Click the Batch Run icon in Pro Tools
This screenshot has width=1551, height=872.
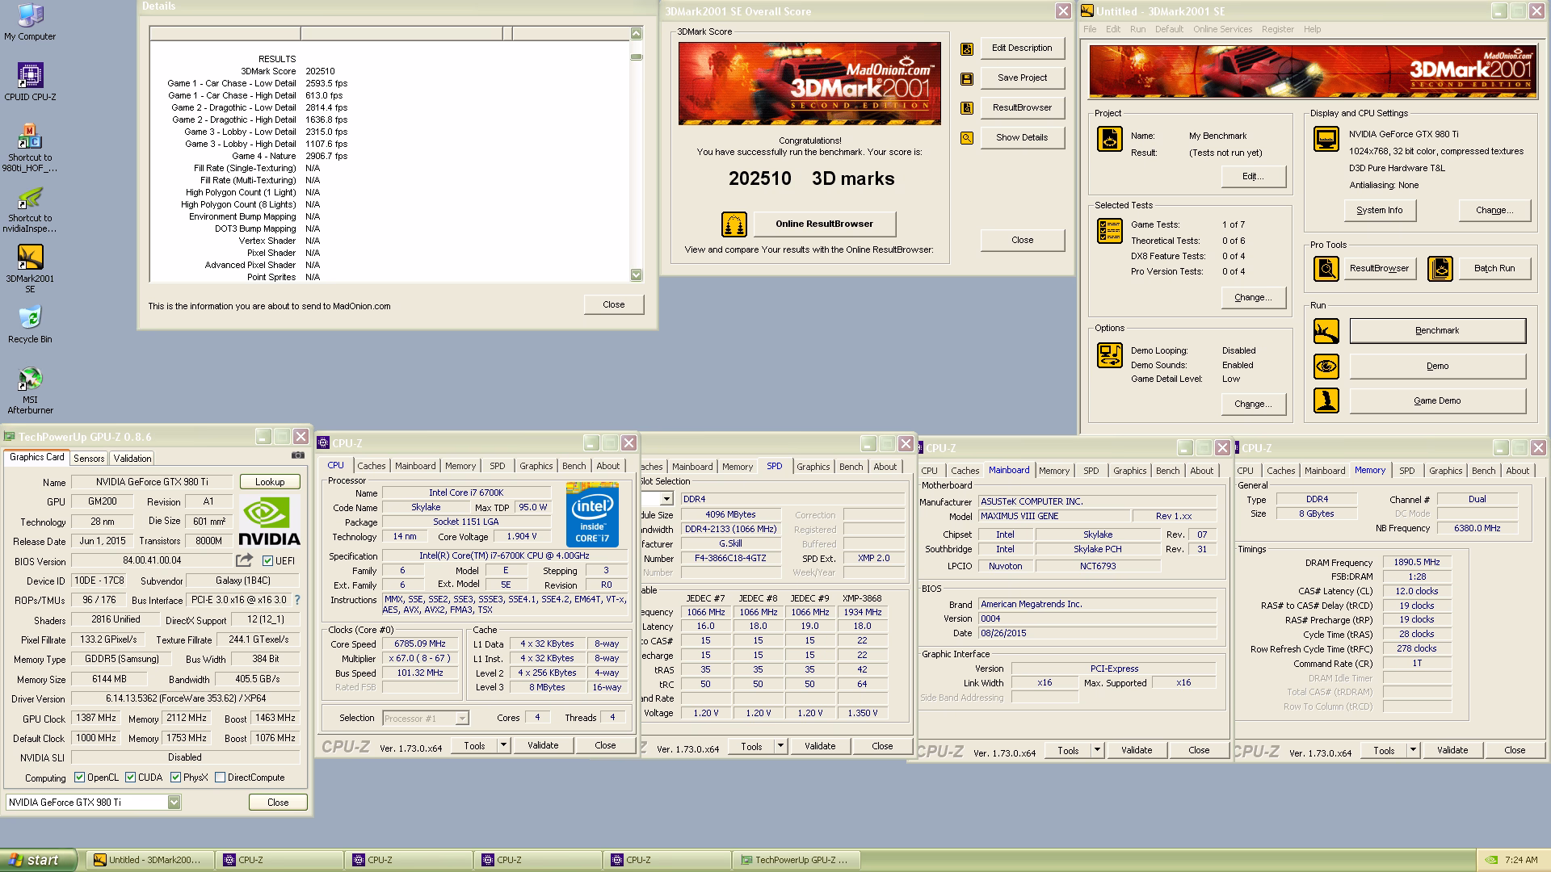point(1440,269)
